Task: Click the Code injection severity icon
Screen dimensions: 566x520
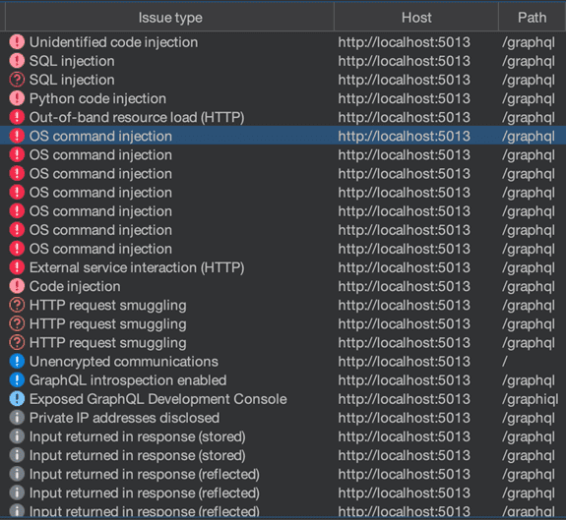Action: tap(17, 286)
